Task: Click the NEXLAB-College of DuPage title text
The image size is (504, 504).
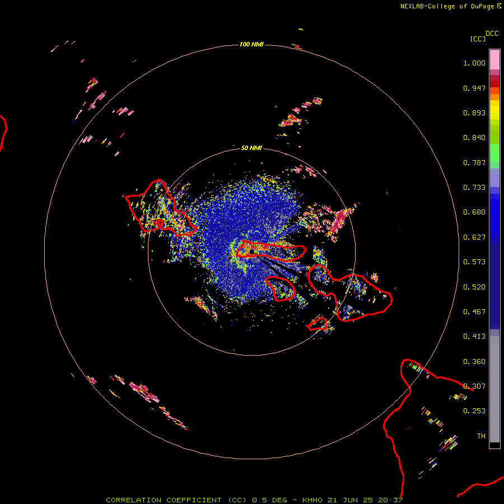Action: pyautogui.click(x=447, y=6)
